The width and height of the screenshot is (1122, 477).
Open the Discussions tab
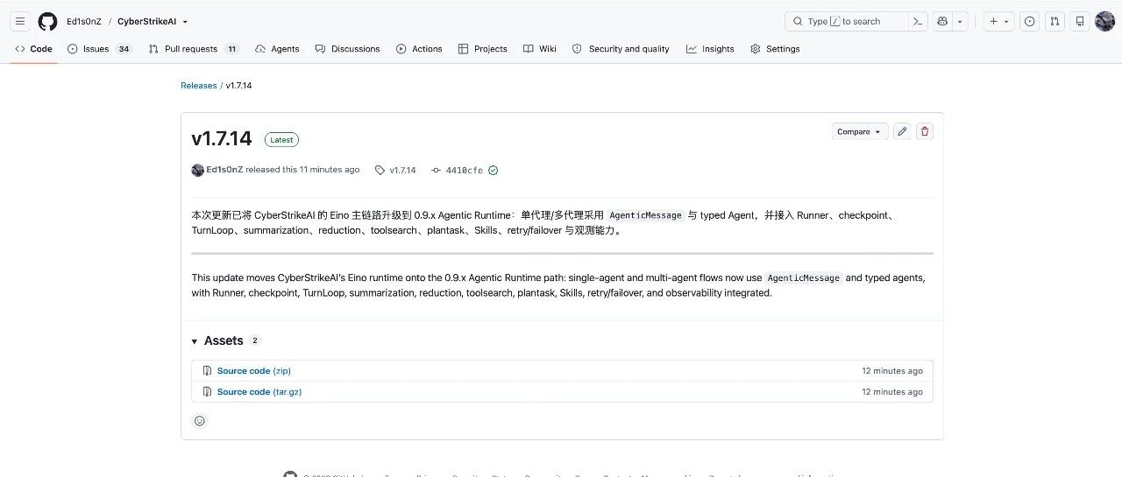(347, 49)
